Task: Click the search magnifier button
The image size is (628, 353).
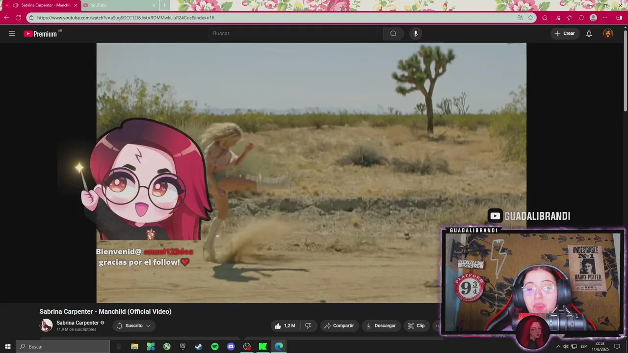Action: (x=393, y=33)
